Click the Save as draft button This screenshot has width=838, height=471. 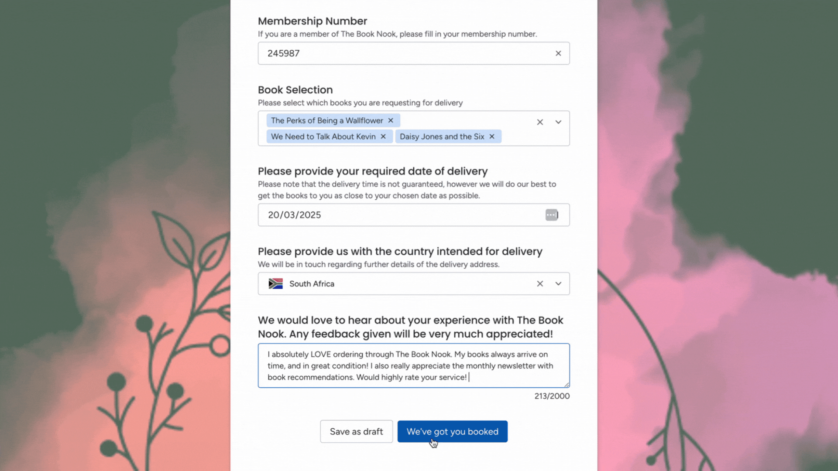pyautogui.click(x=356, y=431)
